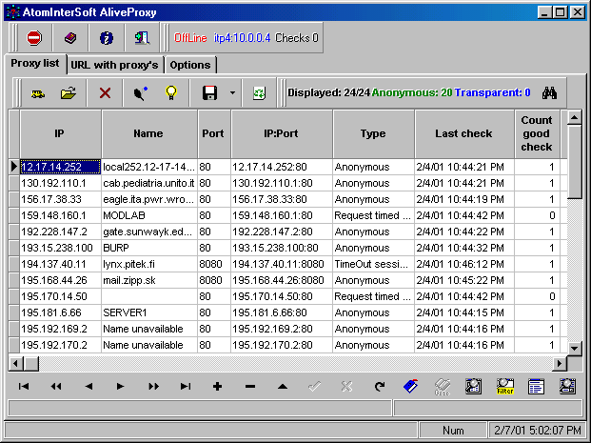This screenshot has height=443, width=591.
Task: Click the green recycle refresh icon
Action: click(x=259, y=92)
